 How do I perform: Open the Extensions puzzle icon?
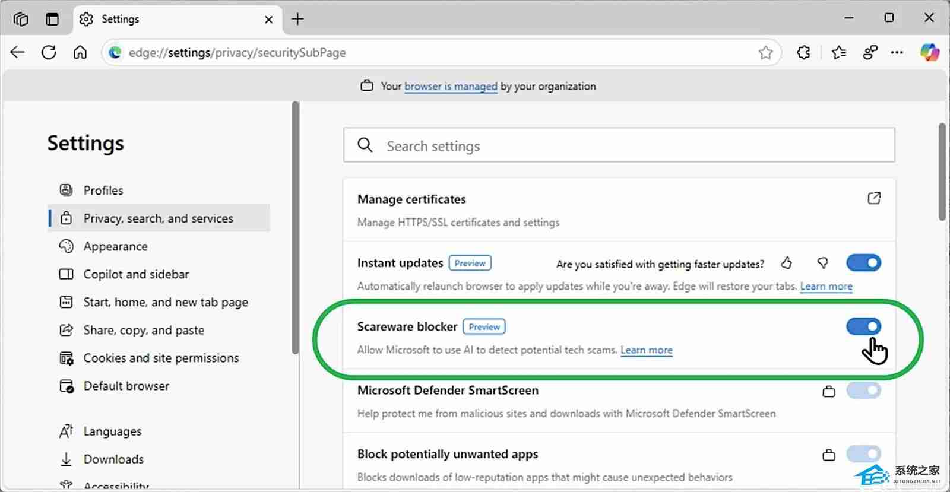pos(803,52)
